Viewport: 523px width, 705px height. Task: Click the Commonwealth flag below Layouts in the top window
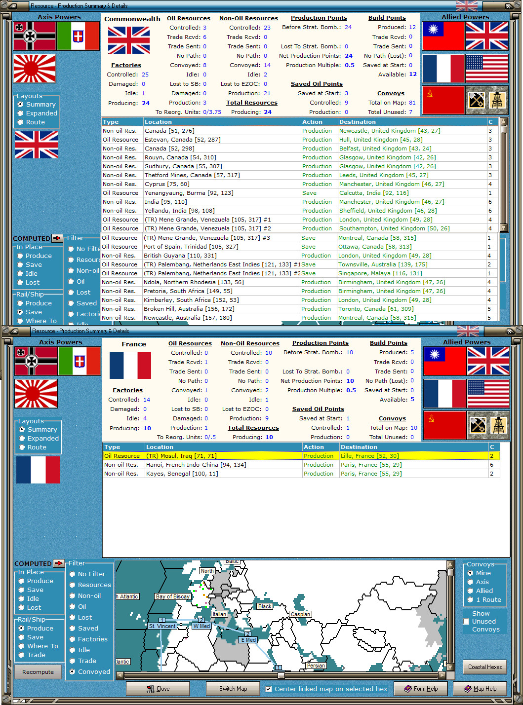(36, 145)
